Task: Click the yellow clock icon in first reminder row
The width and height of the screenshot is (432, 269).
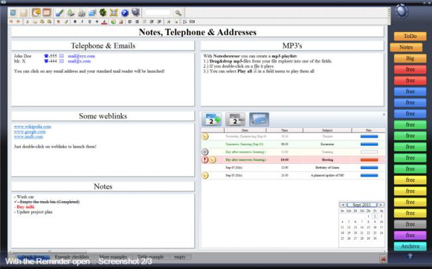Action: pos(205,136)
